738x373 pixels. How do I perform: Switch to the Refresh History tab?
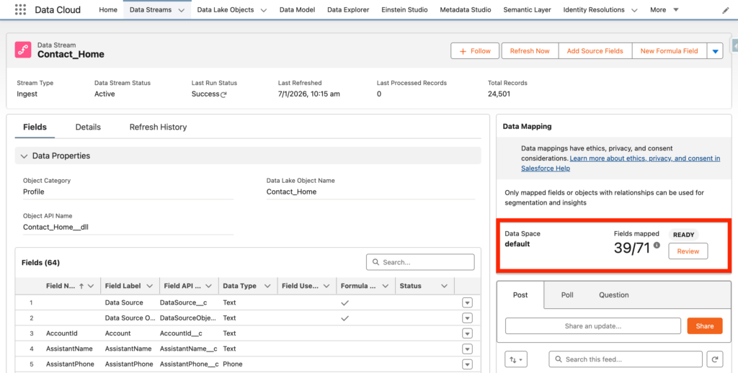click(x=158, y=127)
